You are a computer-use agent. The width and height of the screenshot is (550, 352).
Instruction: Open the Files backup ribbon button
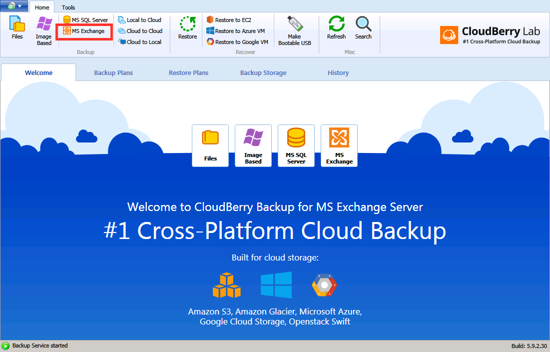coord(17,28)
